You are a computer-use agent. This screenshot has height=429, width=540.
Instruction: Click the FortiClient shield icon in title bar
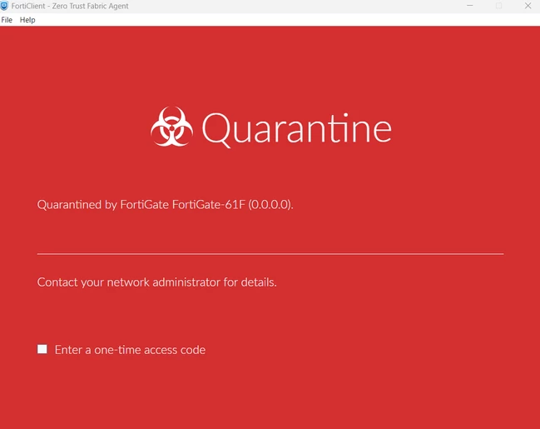(4, 6)
